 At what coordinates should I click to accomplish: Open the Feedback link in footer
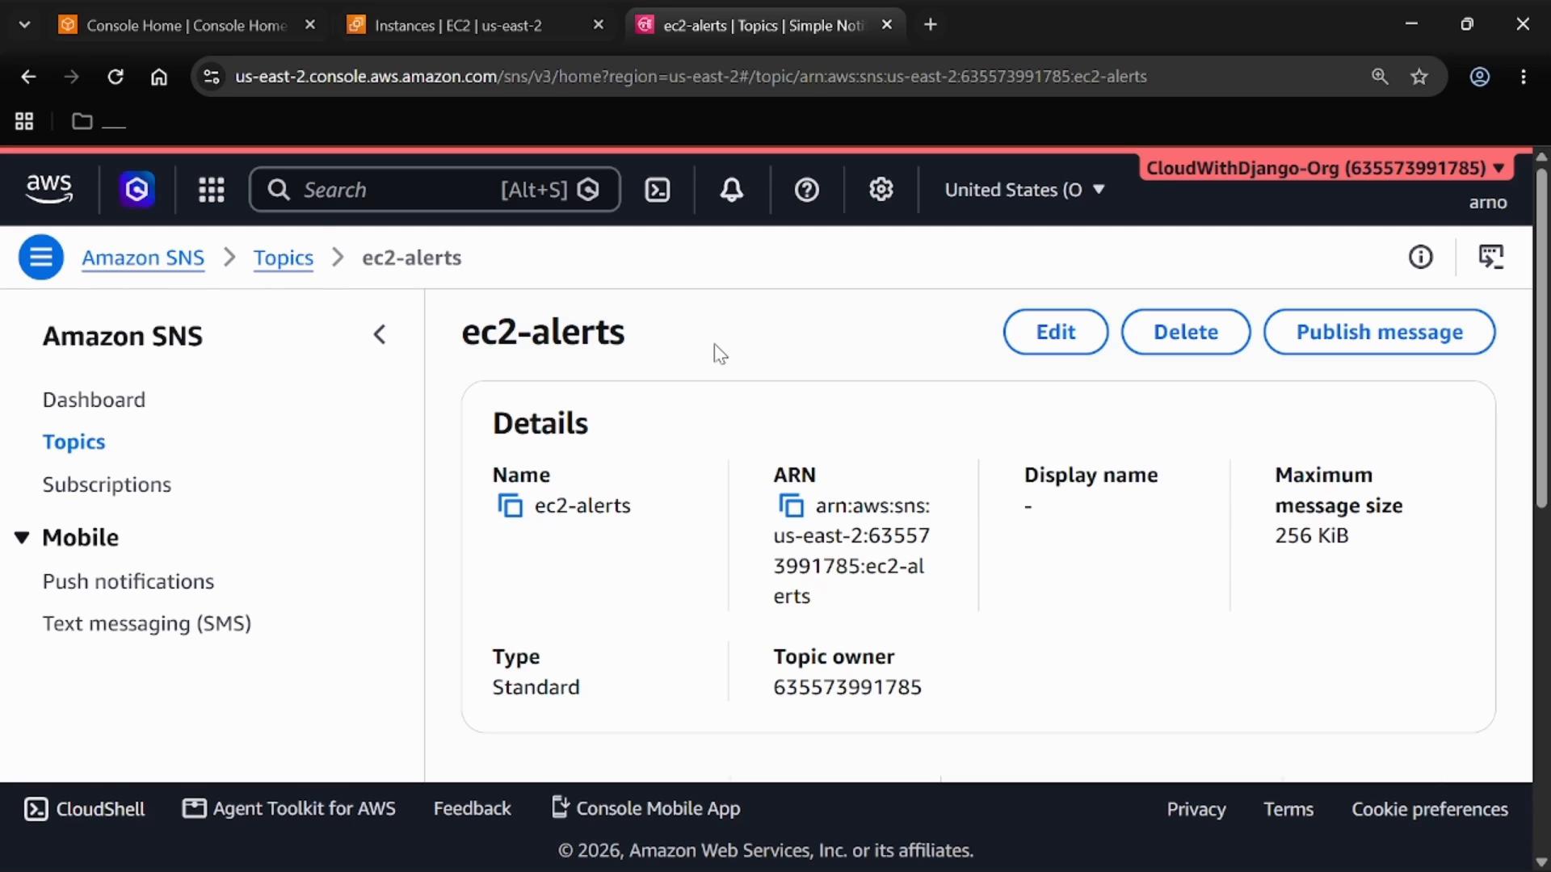pyautogui.click(x=472, y=809)
